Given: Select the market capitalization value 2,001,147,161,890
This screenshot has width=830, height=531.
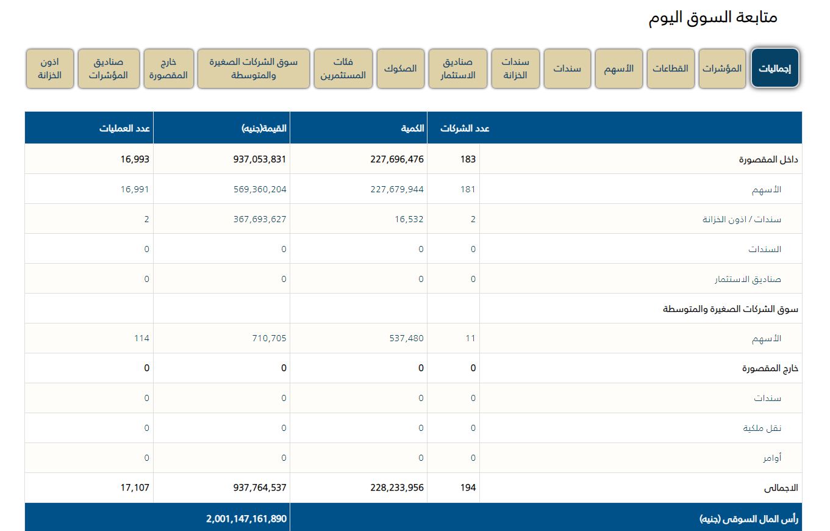Looking at the screenshot, I should click(x=246, y=519).
